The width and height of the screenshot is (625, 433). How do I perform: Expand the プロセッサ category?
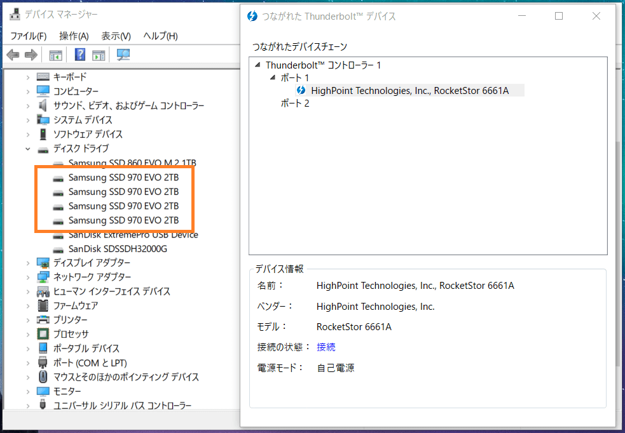coord(28,335)
